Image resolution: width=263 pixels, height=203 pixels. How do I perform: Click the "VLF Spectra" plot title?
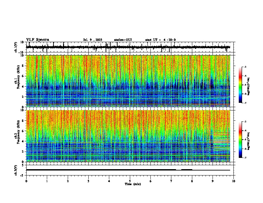pos(38,40)
